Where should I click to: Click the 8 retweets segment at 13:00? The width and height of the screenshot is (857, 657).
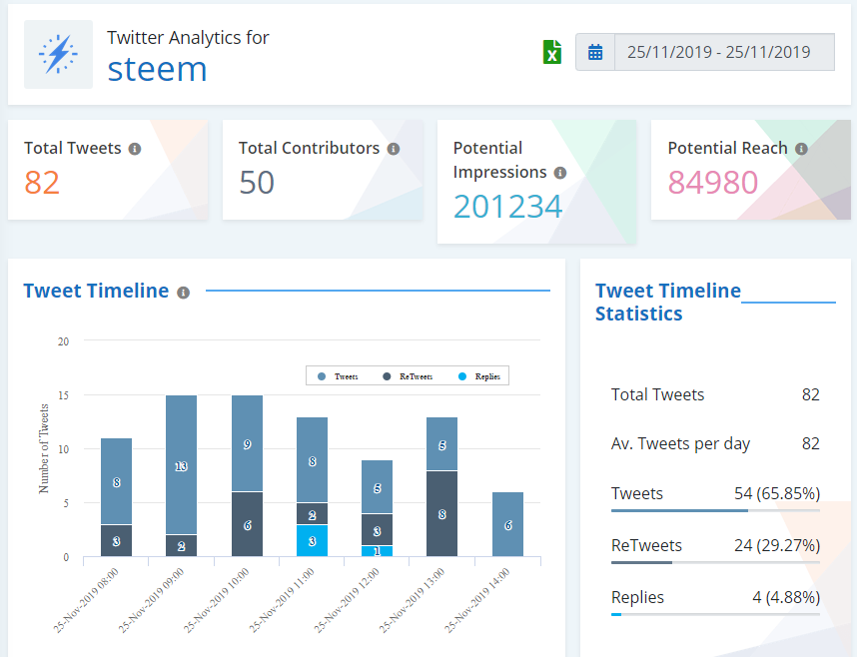(442, 514)
